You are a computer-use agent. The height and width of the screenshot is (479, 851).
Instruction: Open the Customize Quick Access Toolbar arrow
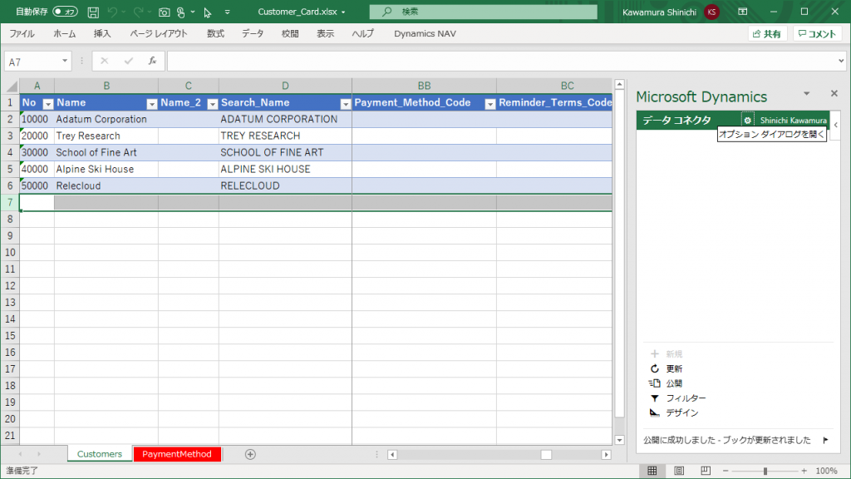pos(228,12)
